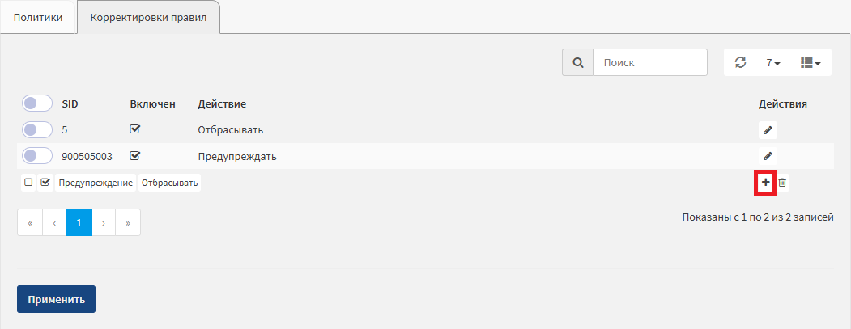Toggle selection switch for SID 900505003
This screenshot has height=329, width=851.
coord(37,156)
